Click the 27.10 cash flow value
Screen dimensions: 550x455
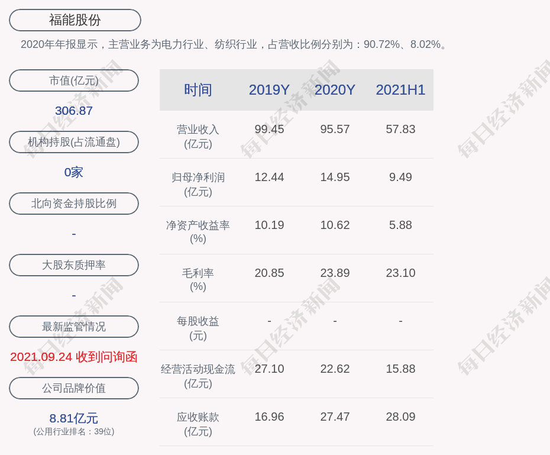point(269,369)
